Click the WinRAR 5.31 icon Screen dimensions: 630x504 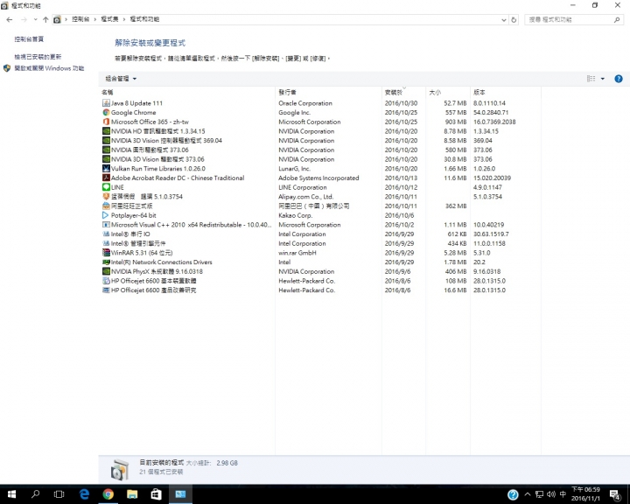(x=106, y=253)
